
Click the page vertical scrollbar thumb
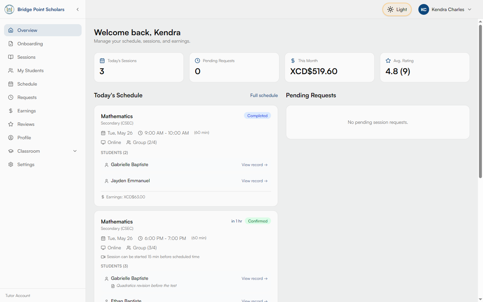[x=480, y=101]
